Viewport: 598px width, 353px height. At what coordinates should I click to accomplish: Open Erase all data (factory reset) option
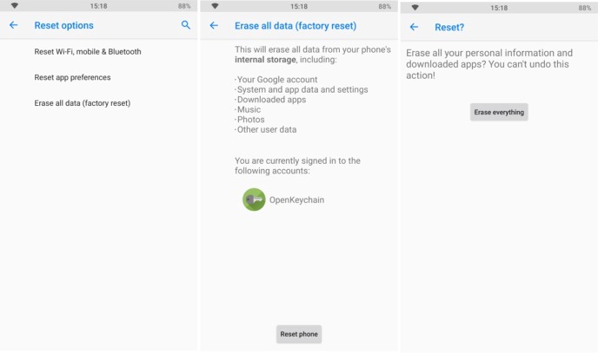pos(98,103)
